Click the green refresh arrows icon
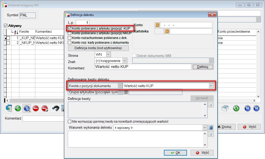This screenshot has width=265, height=159. click(236, 108)
